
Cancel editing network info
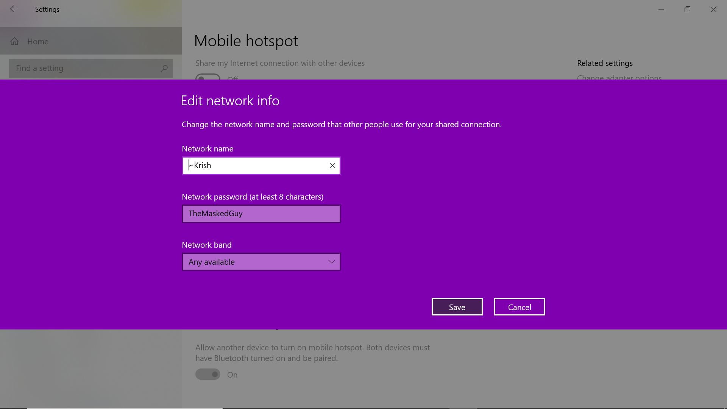point(519,307)
